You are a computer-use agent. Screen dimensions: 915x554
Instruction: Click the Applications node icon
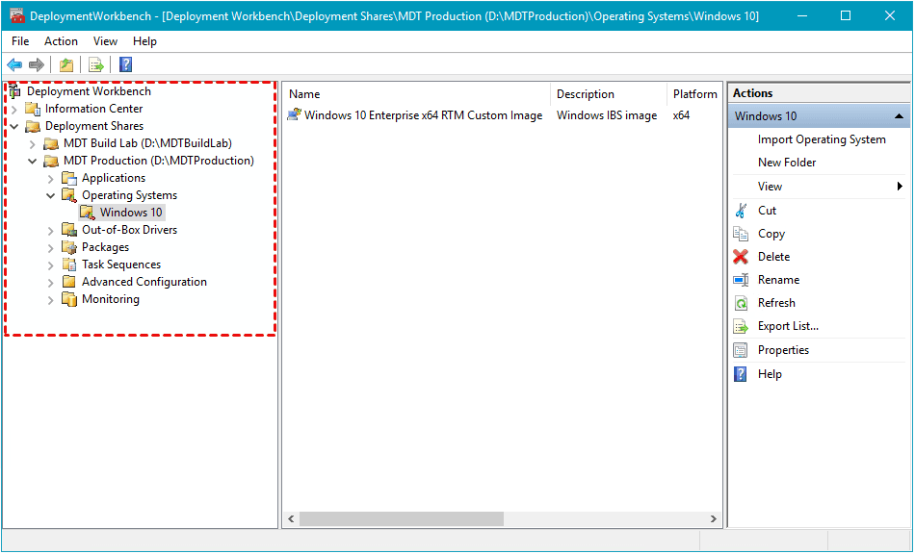[x=69, y=178]
